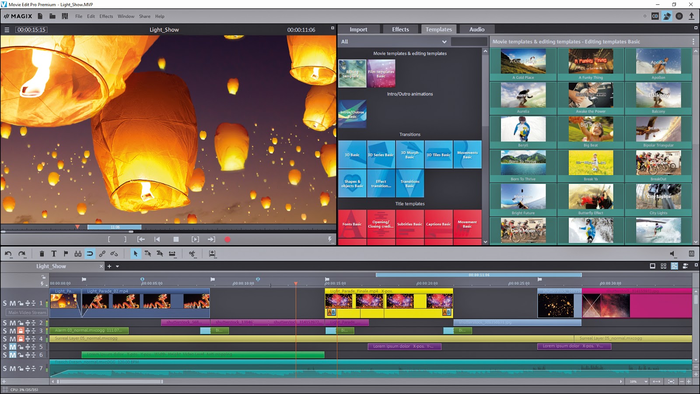
Task: Insert mode icon with plus in toolbar
Action: point(212,253)
